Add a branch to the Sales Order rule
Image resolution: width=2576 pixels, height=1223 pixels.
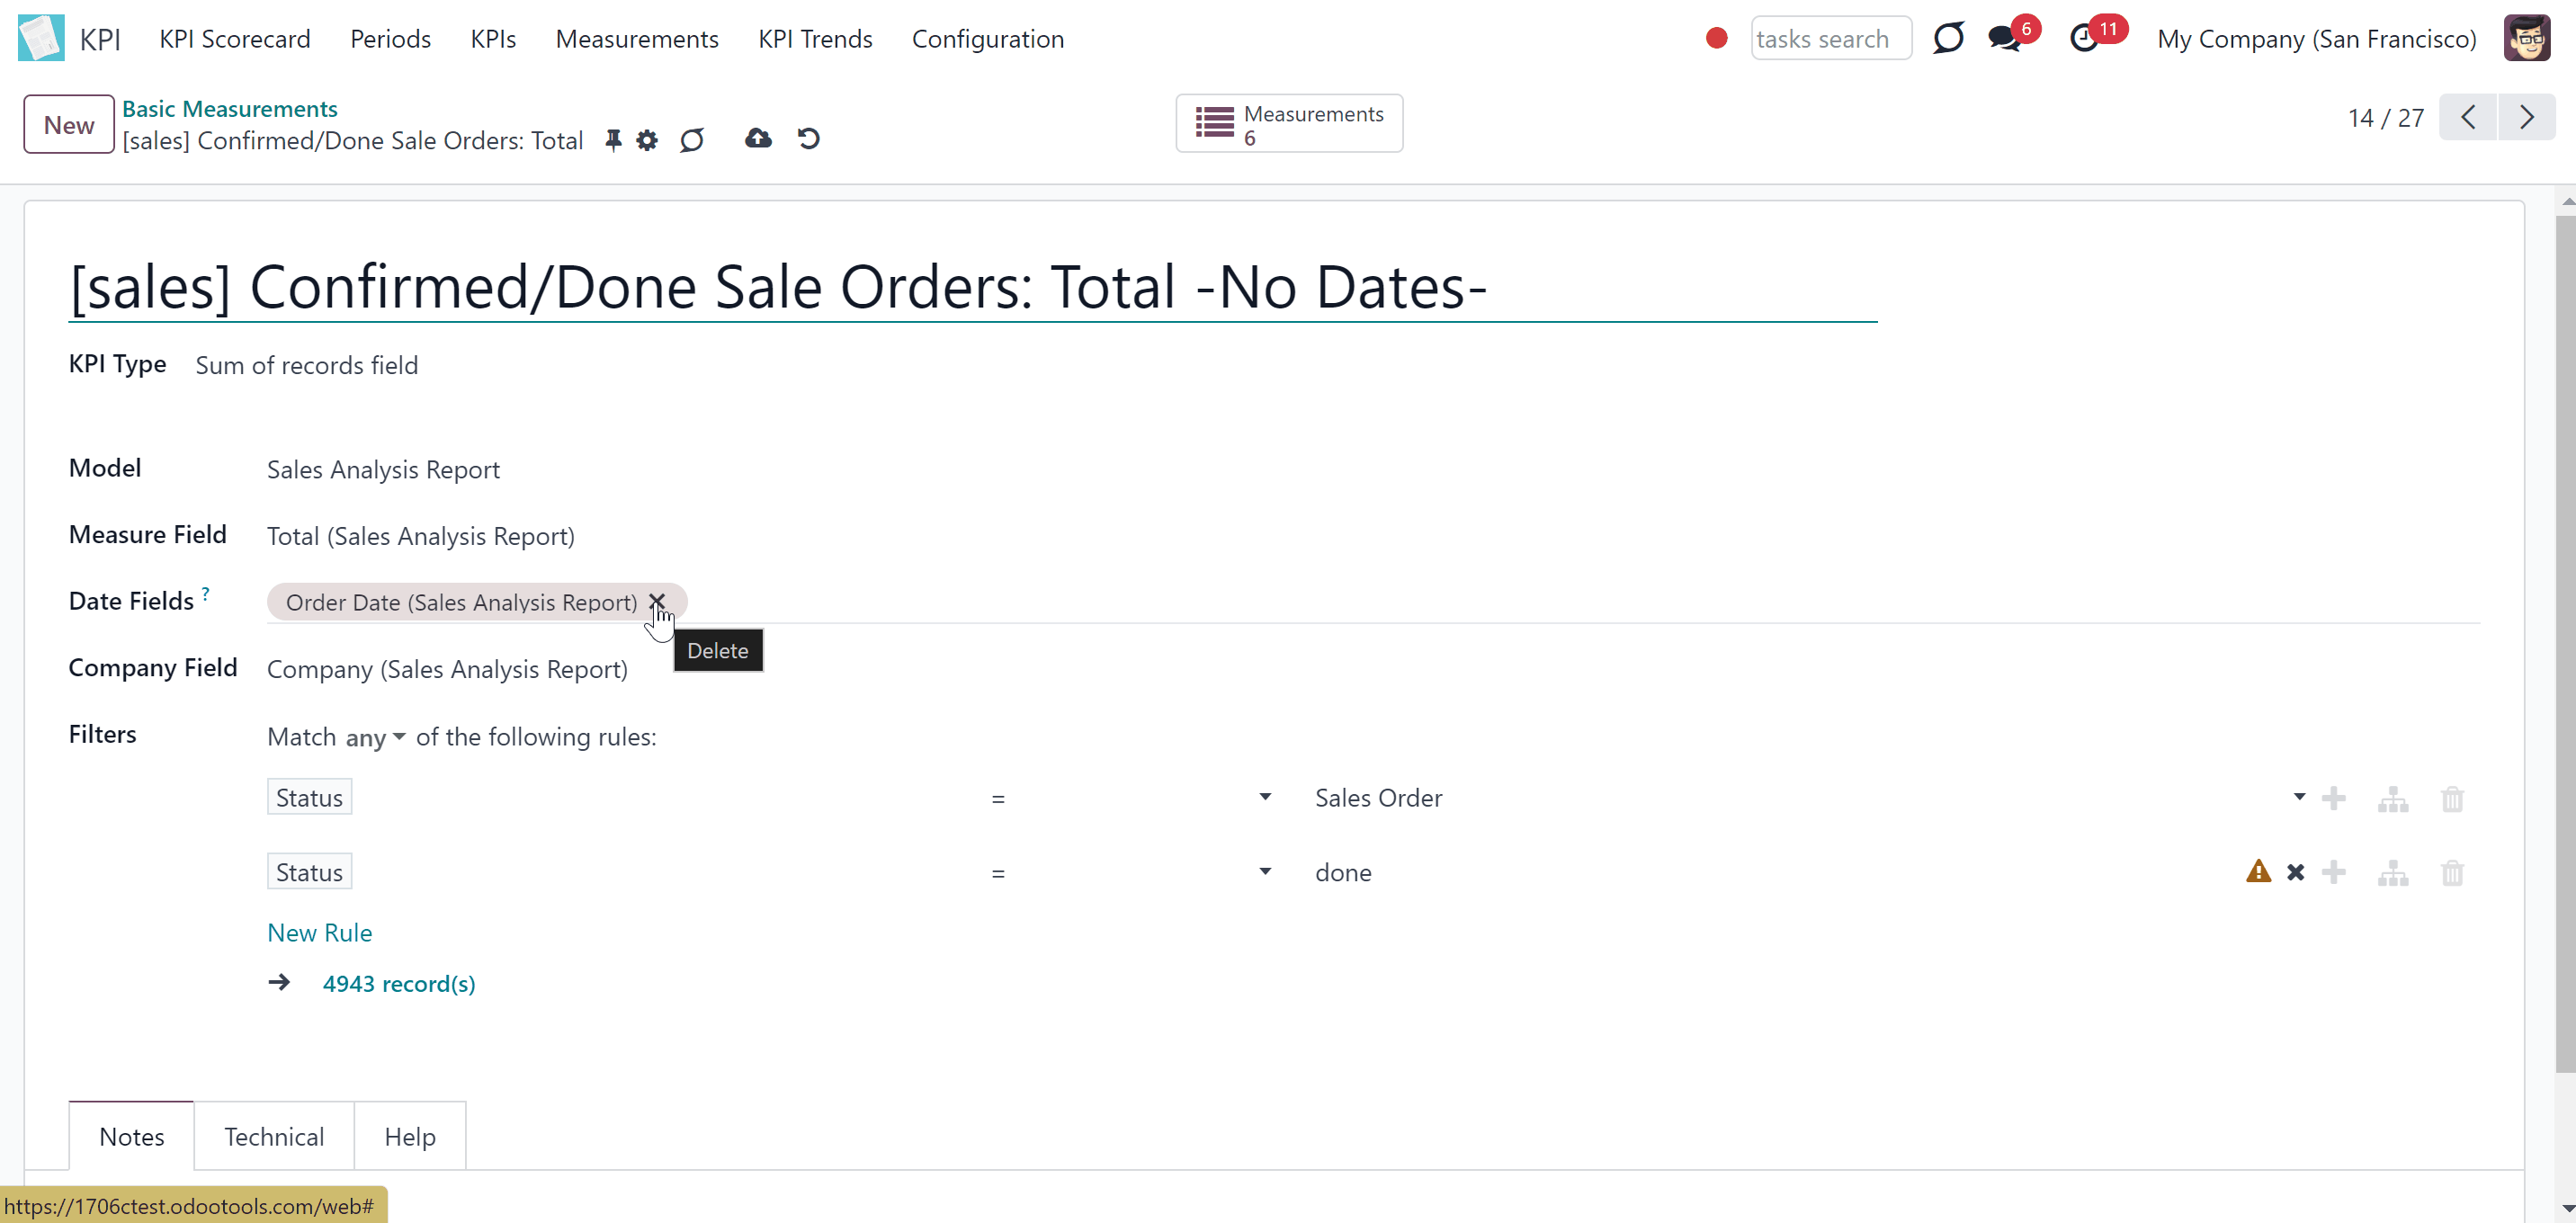coord(2393,799)
